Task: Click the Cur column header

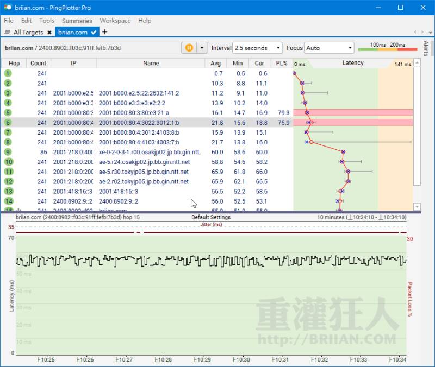Action: coord(260,64)
